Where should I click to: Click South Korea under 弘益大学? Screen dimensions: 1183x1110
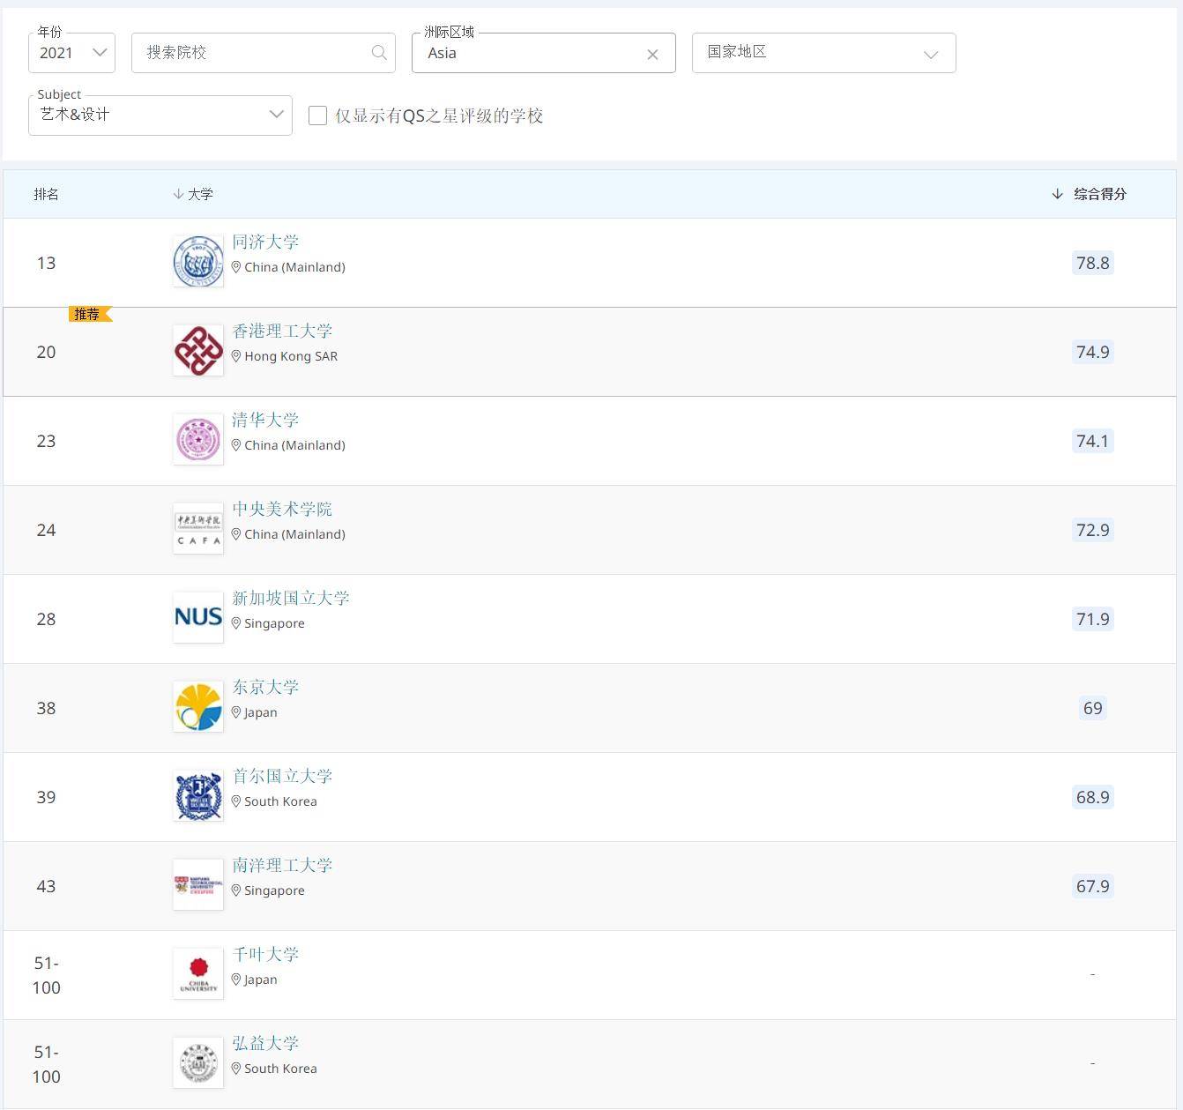pyautogui.click(x=280, y=1069)
